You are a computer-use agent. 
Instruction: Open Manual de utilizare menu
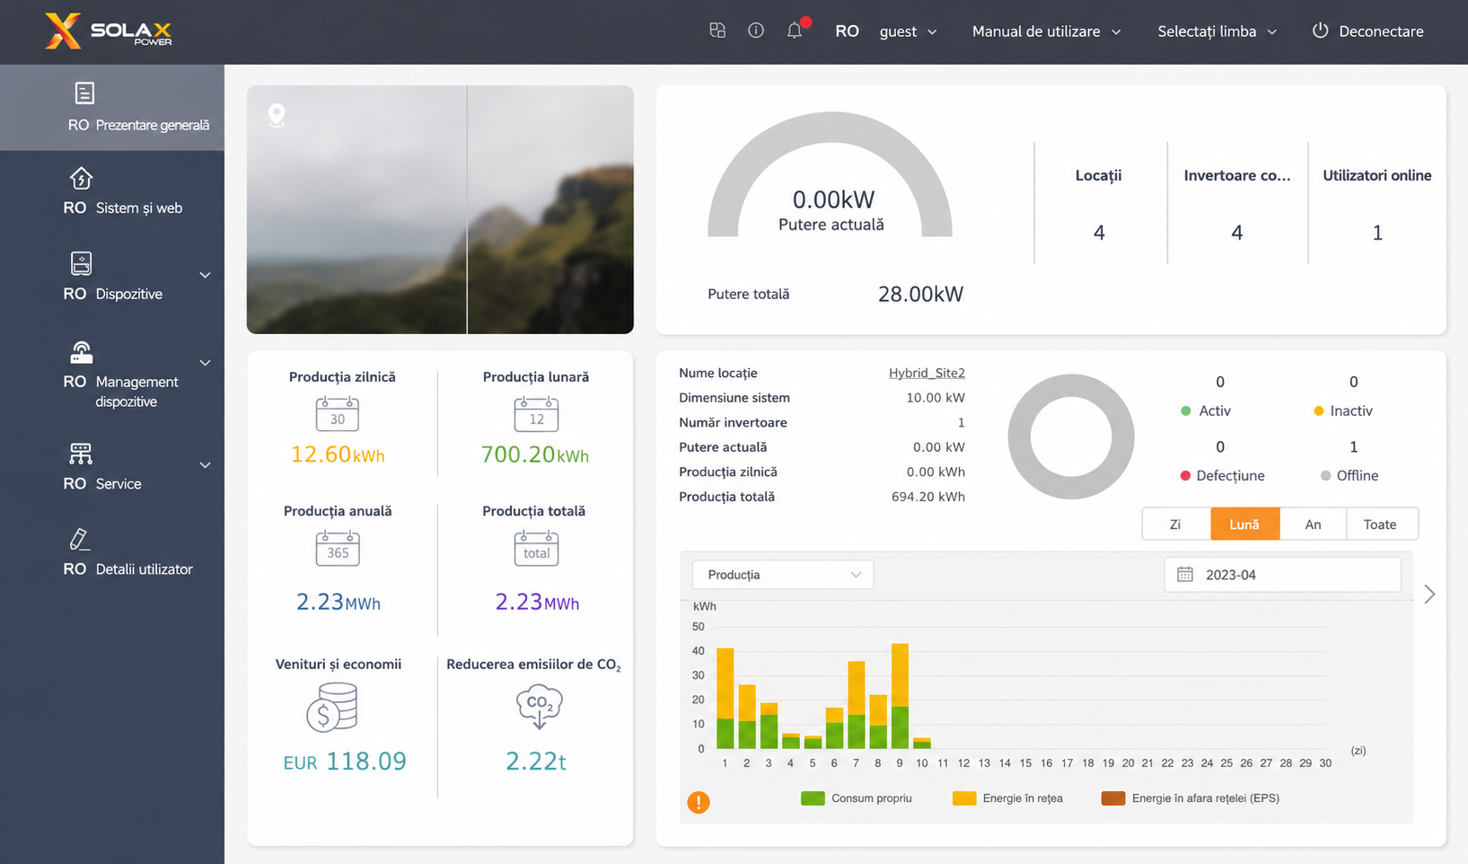[x=1047, y=31]
